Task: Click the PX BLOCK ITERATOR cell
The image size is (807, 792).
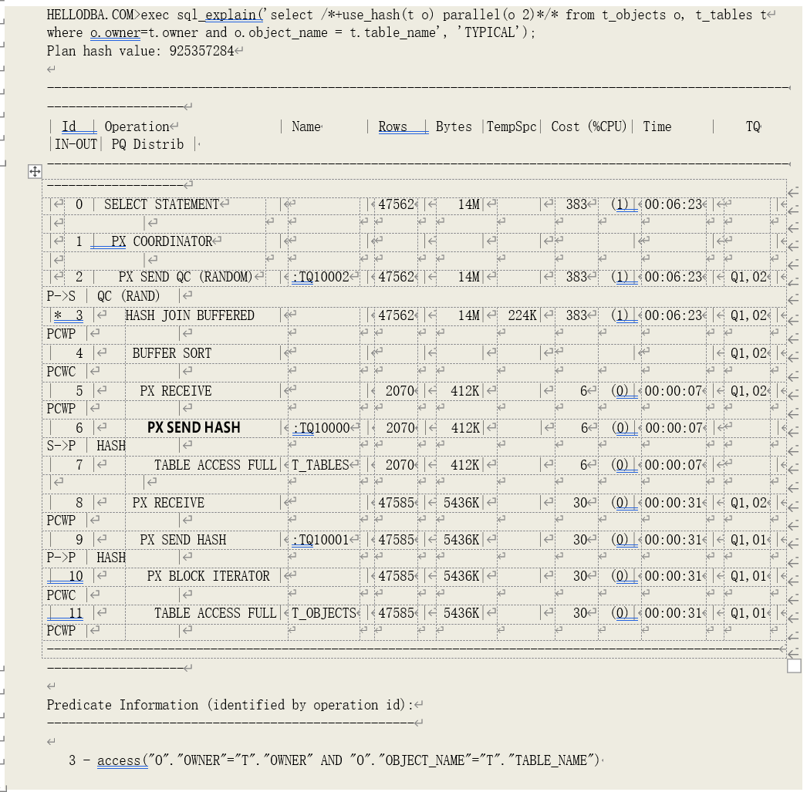Action: 208,576
